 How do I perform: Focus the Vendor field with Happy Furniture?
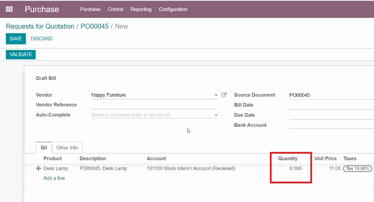[154, 95]
